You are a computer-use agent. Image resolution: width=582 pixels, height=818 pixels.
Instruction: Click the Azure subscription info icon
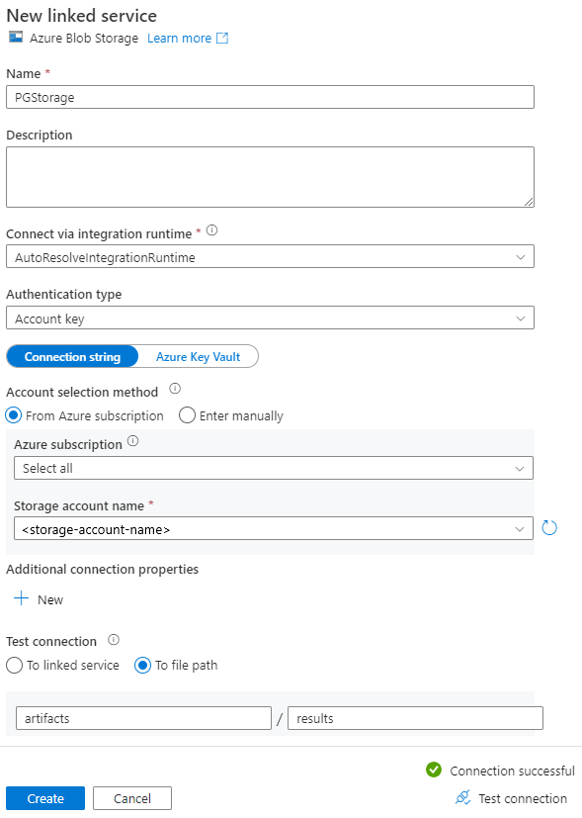[x=132, y=443]
